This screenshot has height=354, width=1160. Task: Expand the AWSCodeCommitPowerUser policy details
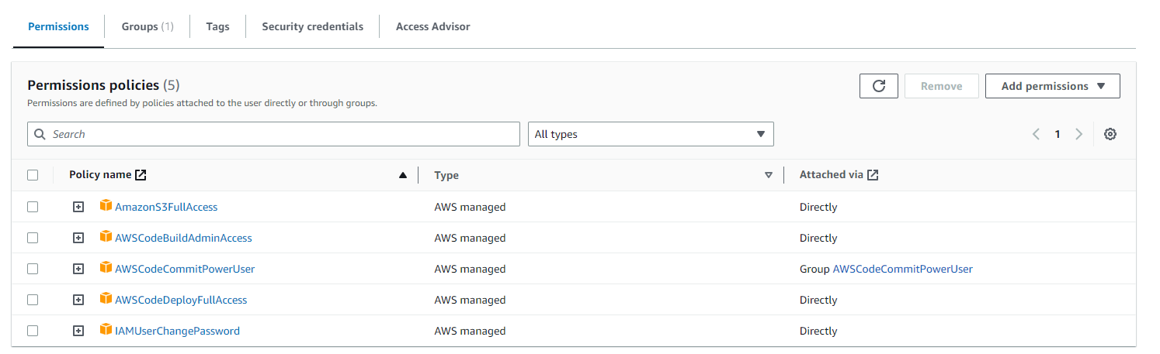coord(78,269)
